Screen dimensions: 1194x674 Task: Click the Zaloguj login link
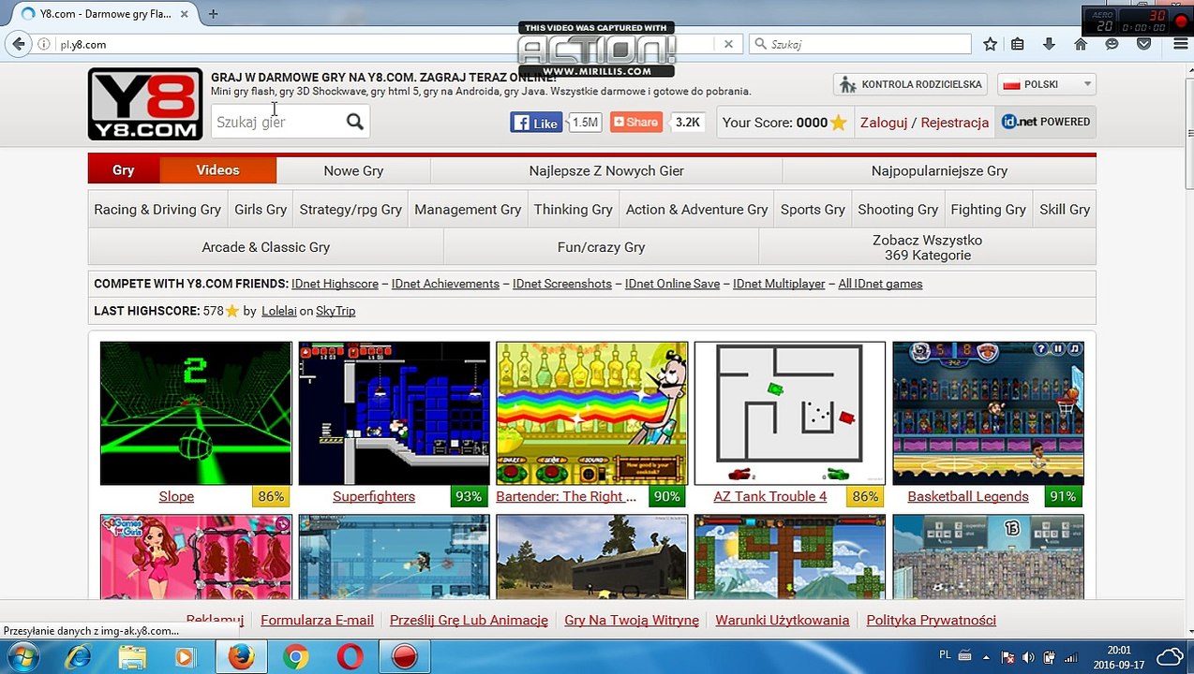(x=884, y=123)
